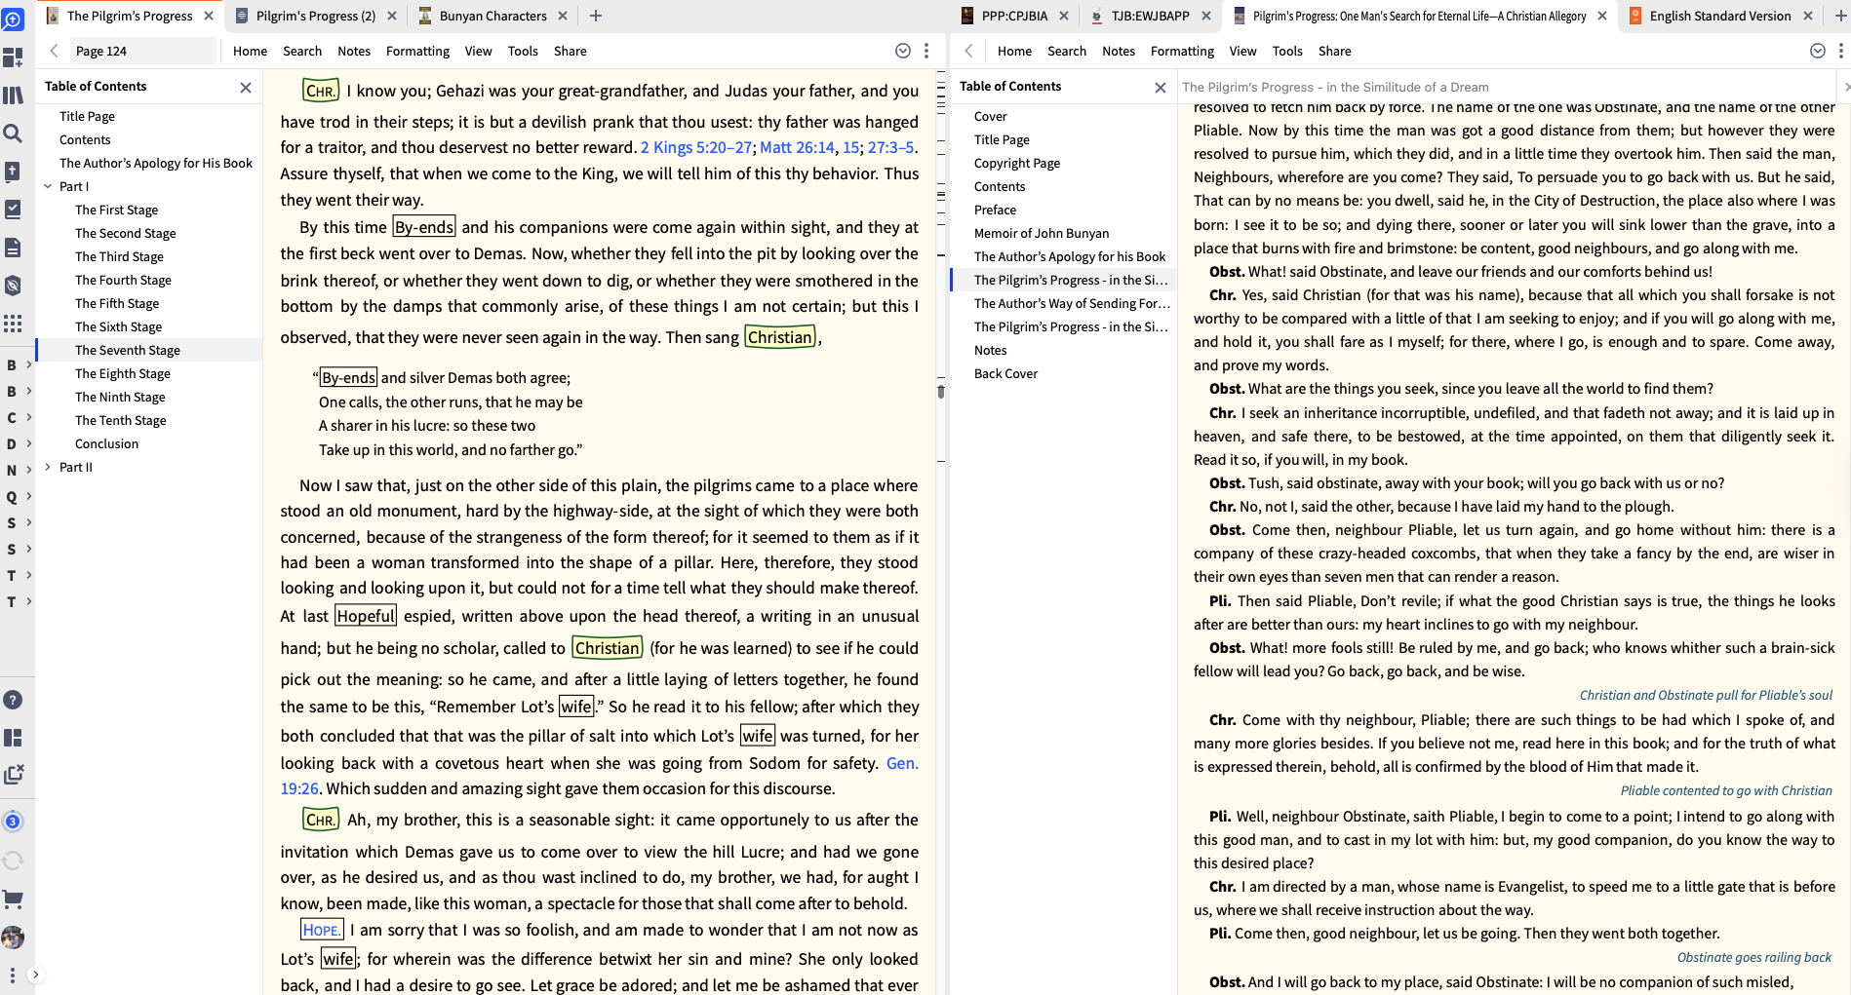The height and width of the screenshot is (995, 1851).
Task: Expand the N shortcut chevron
Action: click(29, 470)
